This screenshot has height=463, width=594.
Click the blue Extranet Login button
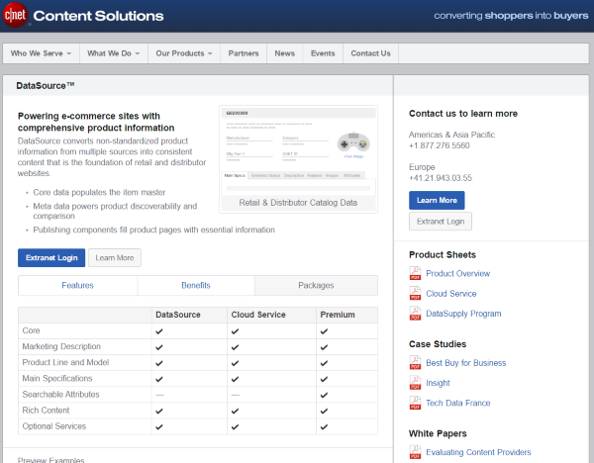pyautogui.click(x=50, y=258)
